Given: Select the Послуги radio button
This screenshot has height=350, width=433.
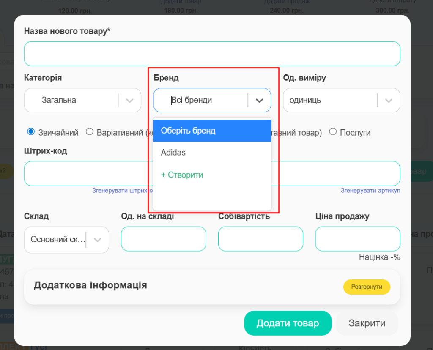Looking at the screenshot, I should (x=333, y=132).
